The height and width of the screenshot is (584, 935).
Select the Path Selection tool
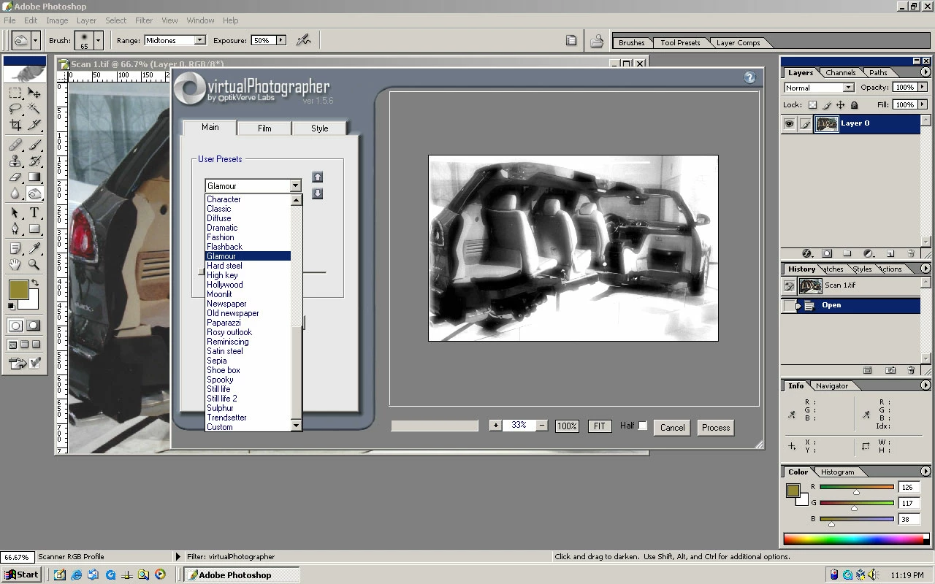[15, 213]
